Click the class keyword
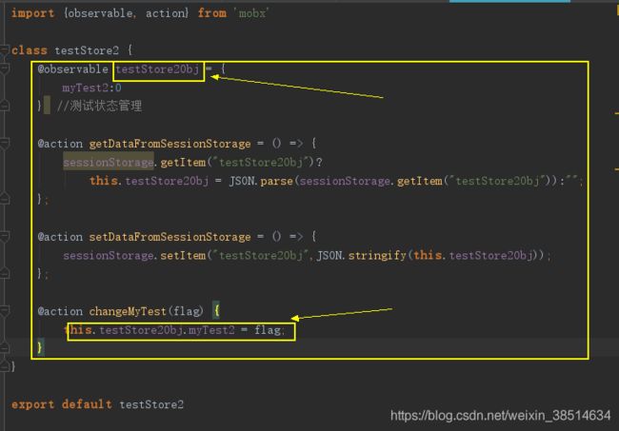The width and height of the screenshot is (619, 431). pos(30,50)
